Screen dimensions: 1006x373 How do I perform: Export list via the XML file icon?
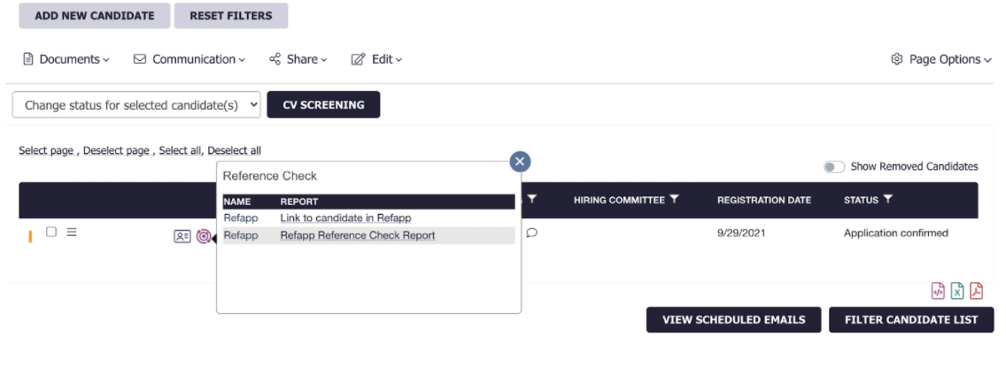pos(938,291)
